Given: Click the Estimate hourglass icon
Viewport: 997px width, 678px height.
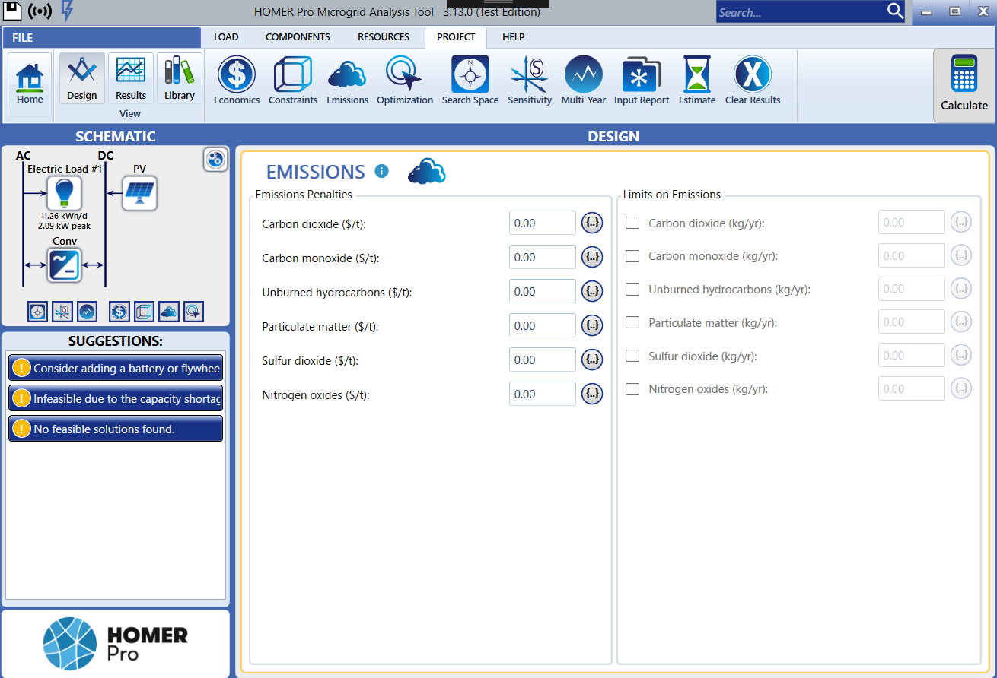Looking at the screenshot, I should click(696, 80).
